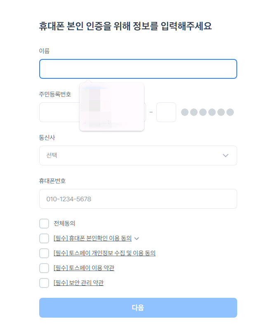Open the 보안 관리 약관 link
This screenshot has width=271, height=330.
79,283
